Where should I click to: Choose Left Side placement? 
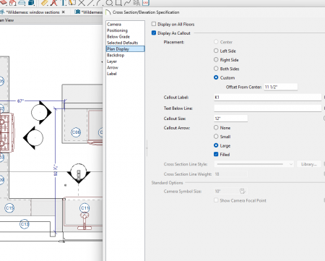pos(216,51)
